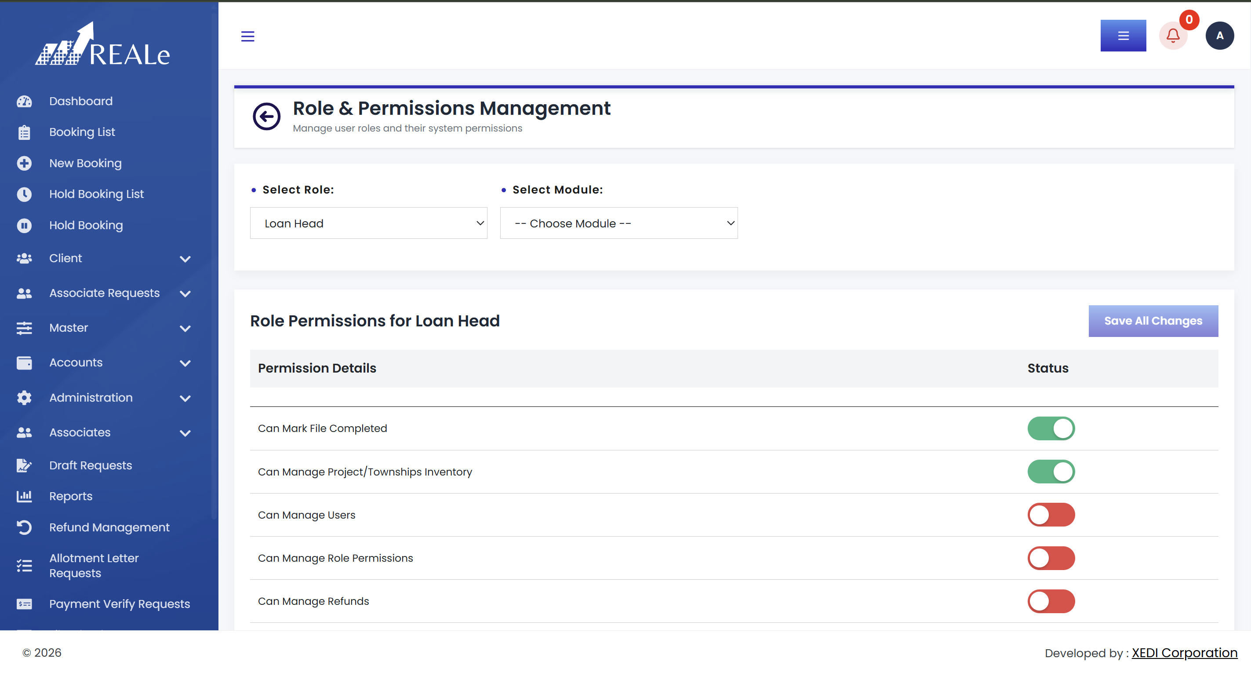Disable Can Mark File Completed toggle

[x=1051, y=428]
